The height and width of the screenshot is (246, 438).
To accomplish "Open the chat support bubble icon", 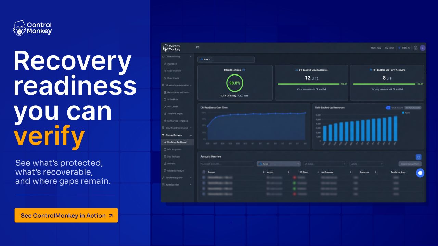I will click(x=420, y=173).
